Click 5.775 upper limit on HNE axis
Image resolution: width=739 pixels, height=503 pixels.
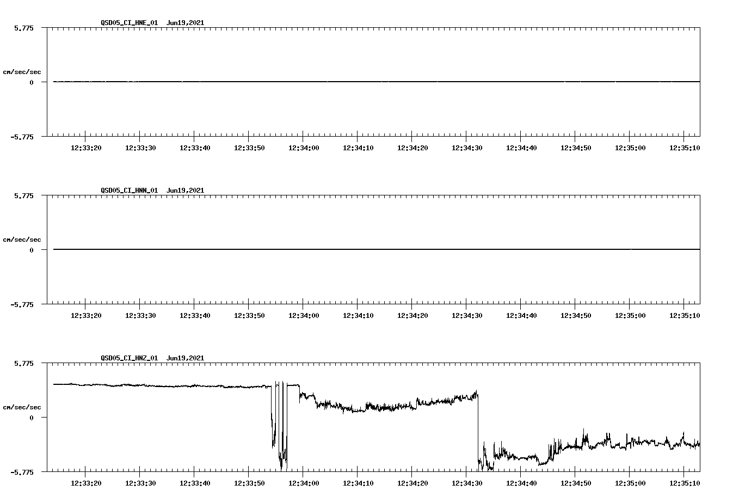click(x=23, y=28)
